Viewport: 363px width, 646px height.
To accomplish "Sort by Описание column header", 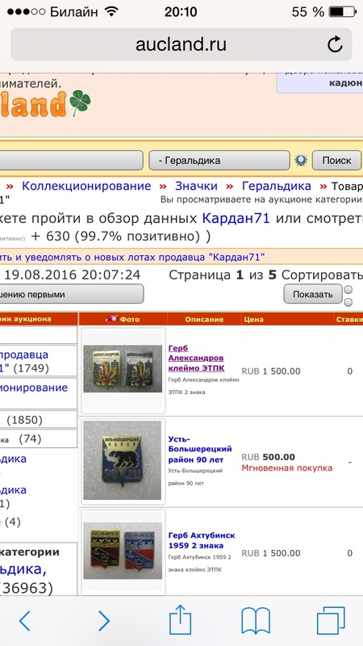I will pyautogui.click(x=204, y=319).
